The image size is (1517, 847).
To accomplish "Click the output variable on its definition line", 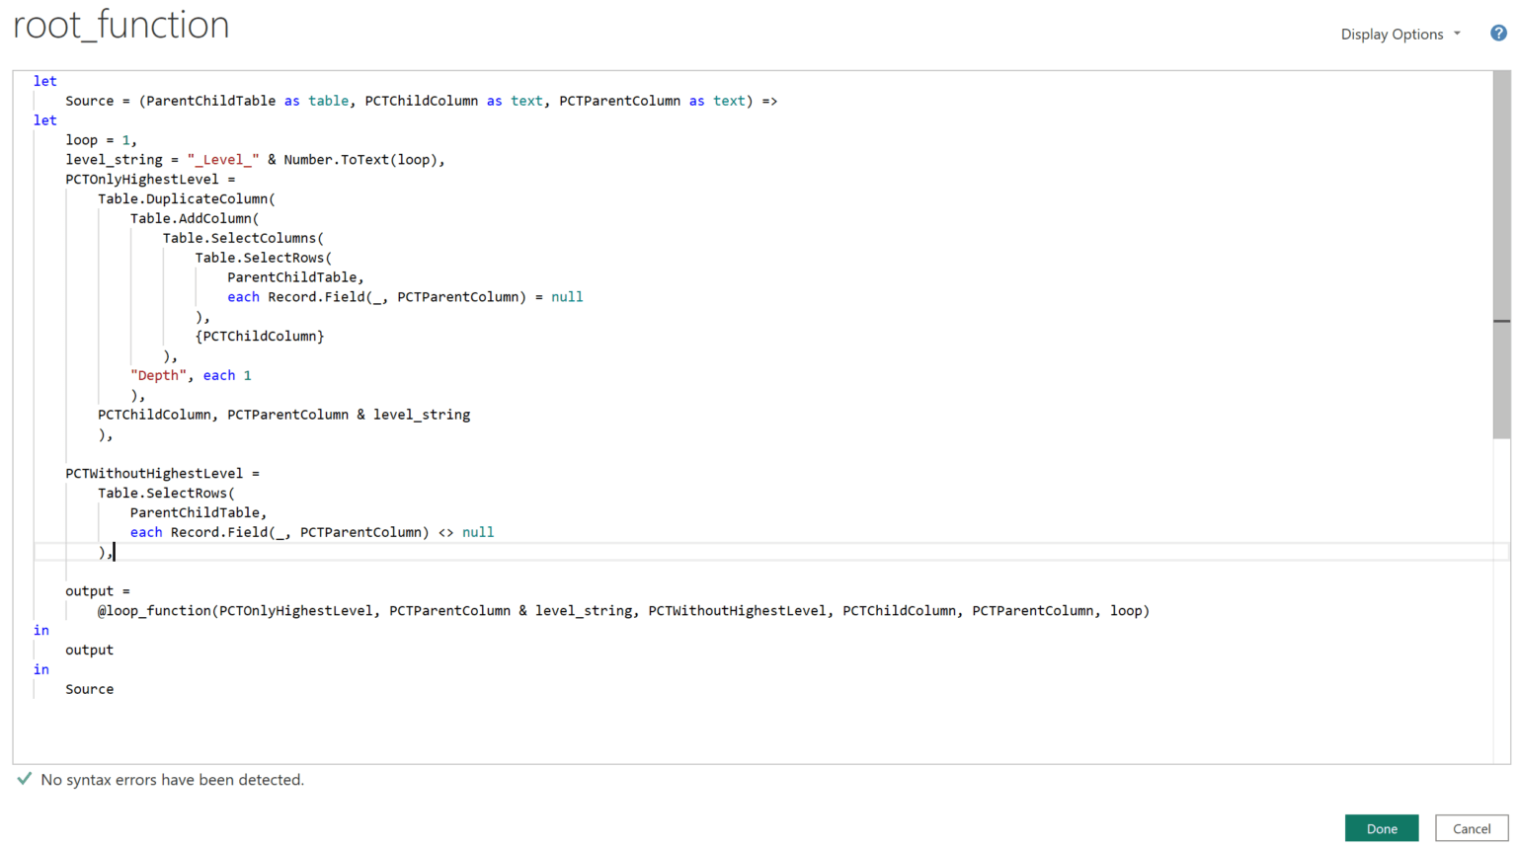I will (x=88, y=590).
